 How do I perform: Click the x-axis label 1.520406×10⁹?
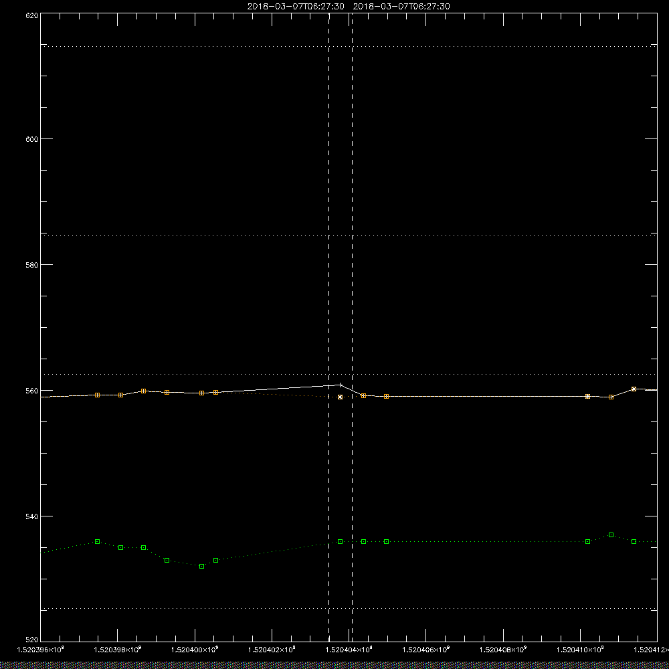(426, 650)
